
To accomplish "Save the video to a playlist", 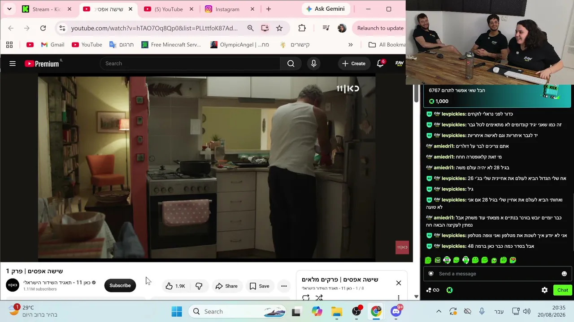I will [259, 286].
